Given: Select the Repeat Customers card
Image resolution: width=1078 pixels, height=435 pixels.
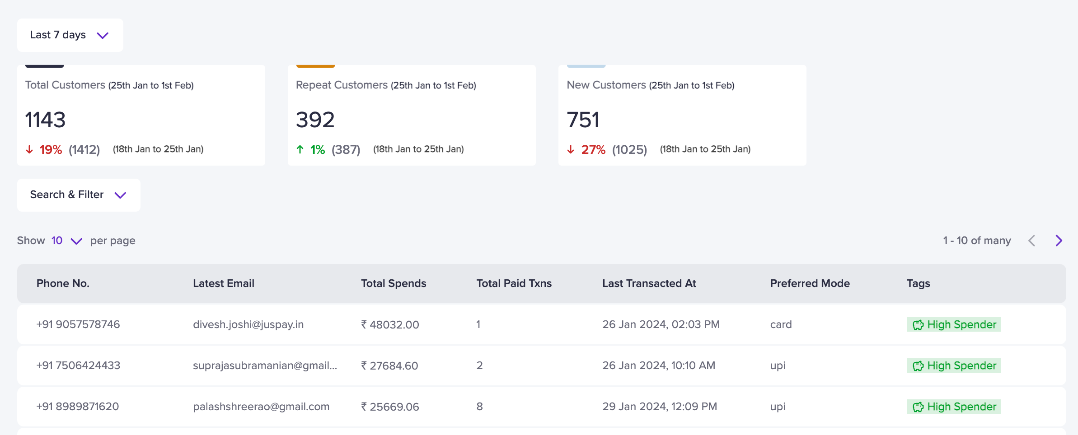Looking at the screenshot, I should click(412, 115).
